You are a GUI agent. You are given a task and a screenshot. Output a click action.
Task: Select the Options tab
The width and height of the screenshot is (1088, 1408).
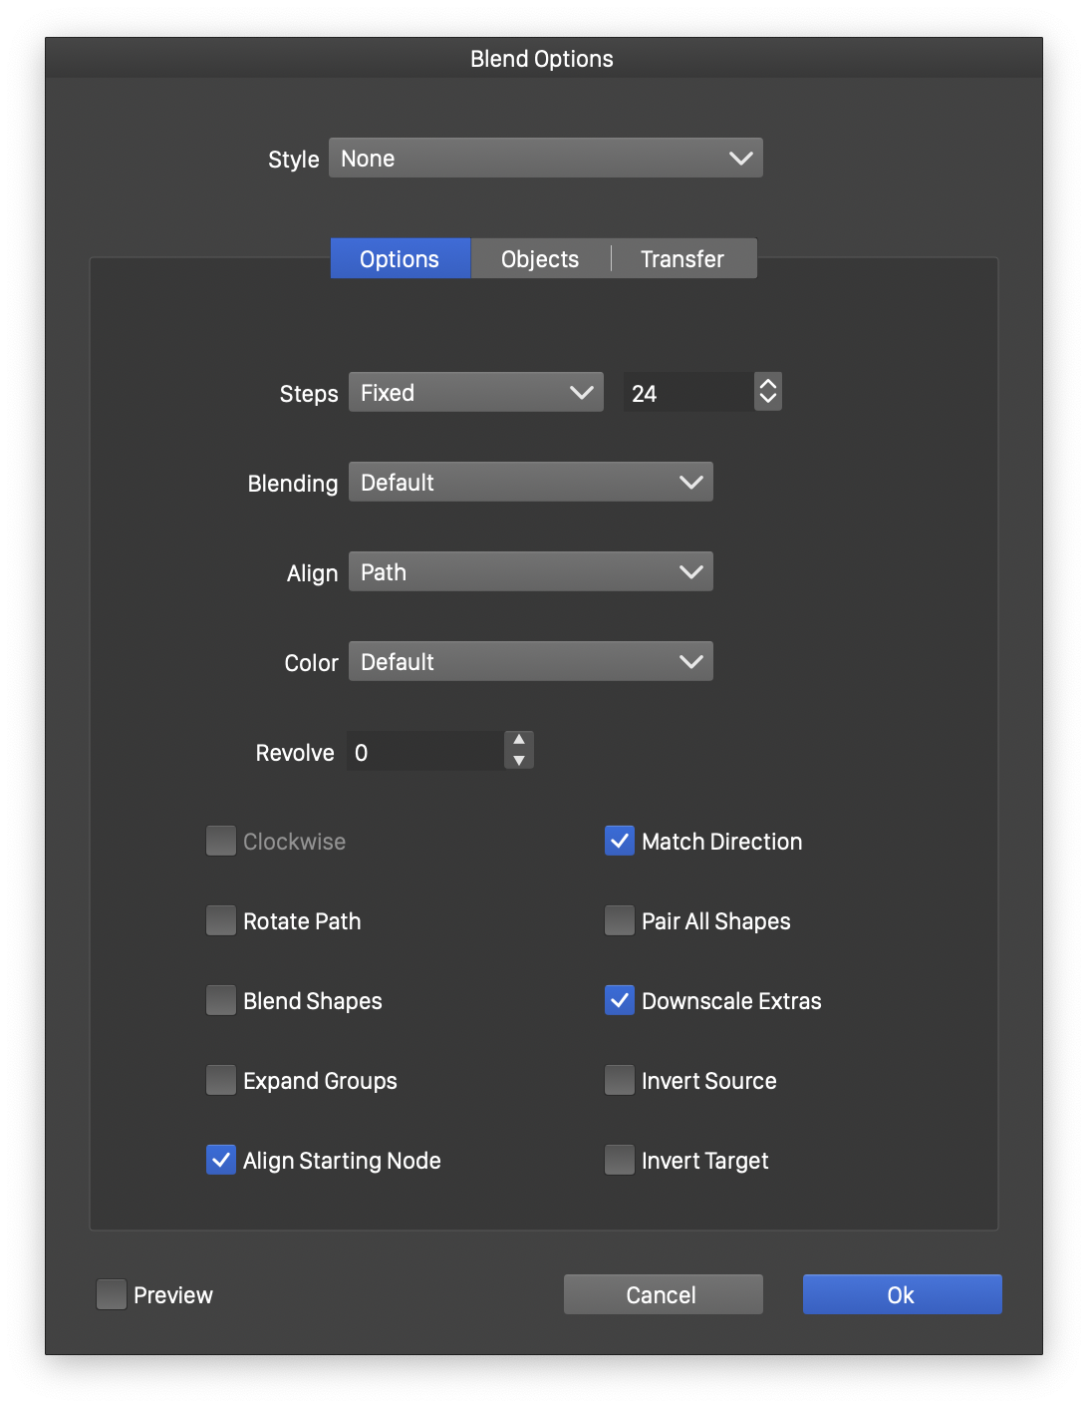click(400, 259)
